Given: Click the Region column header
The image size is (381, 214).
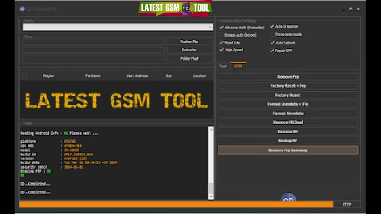Looking at the screenshot, I should pyautogui.click(x=48, y=76).
